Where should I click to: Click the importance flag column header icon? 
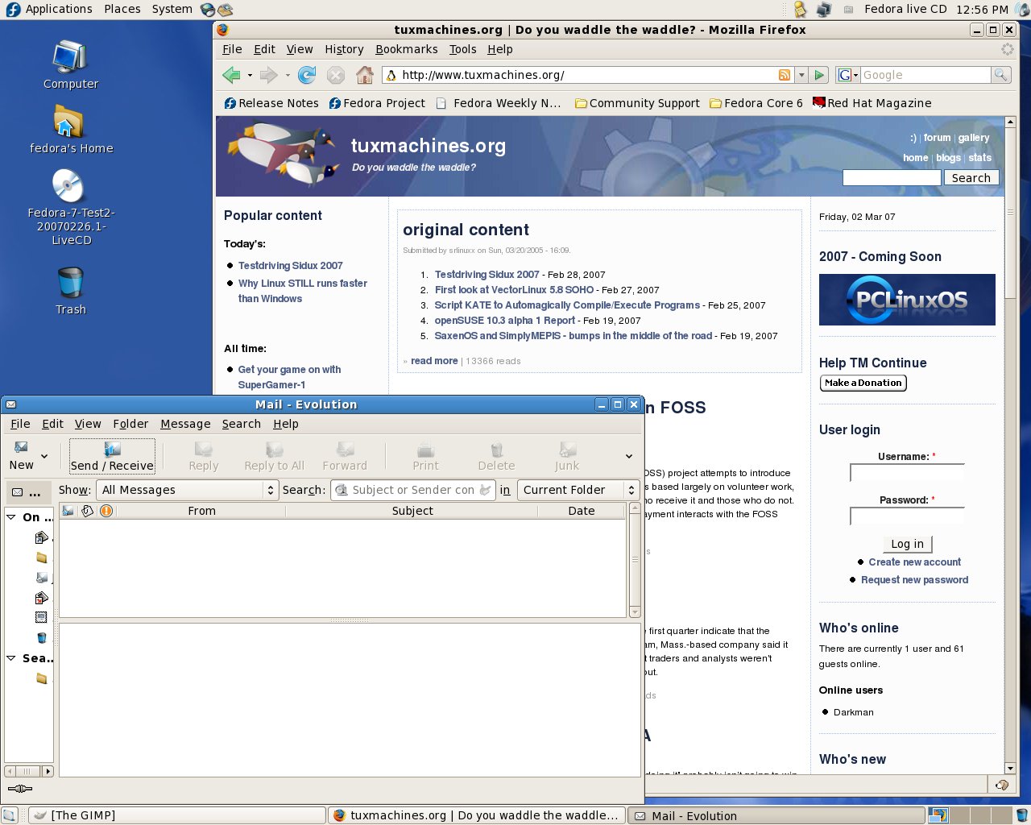pyautogui.click(x=106, y=511)
